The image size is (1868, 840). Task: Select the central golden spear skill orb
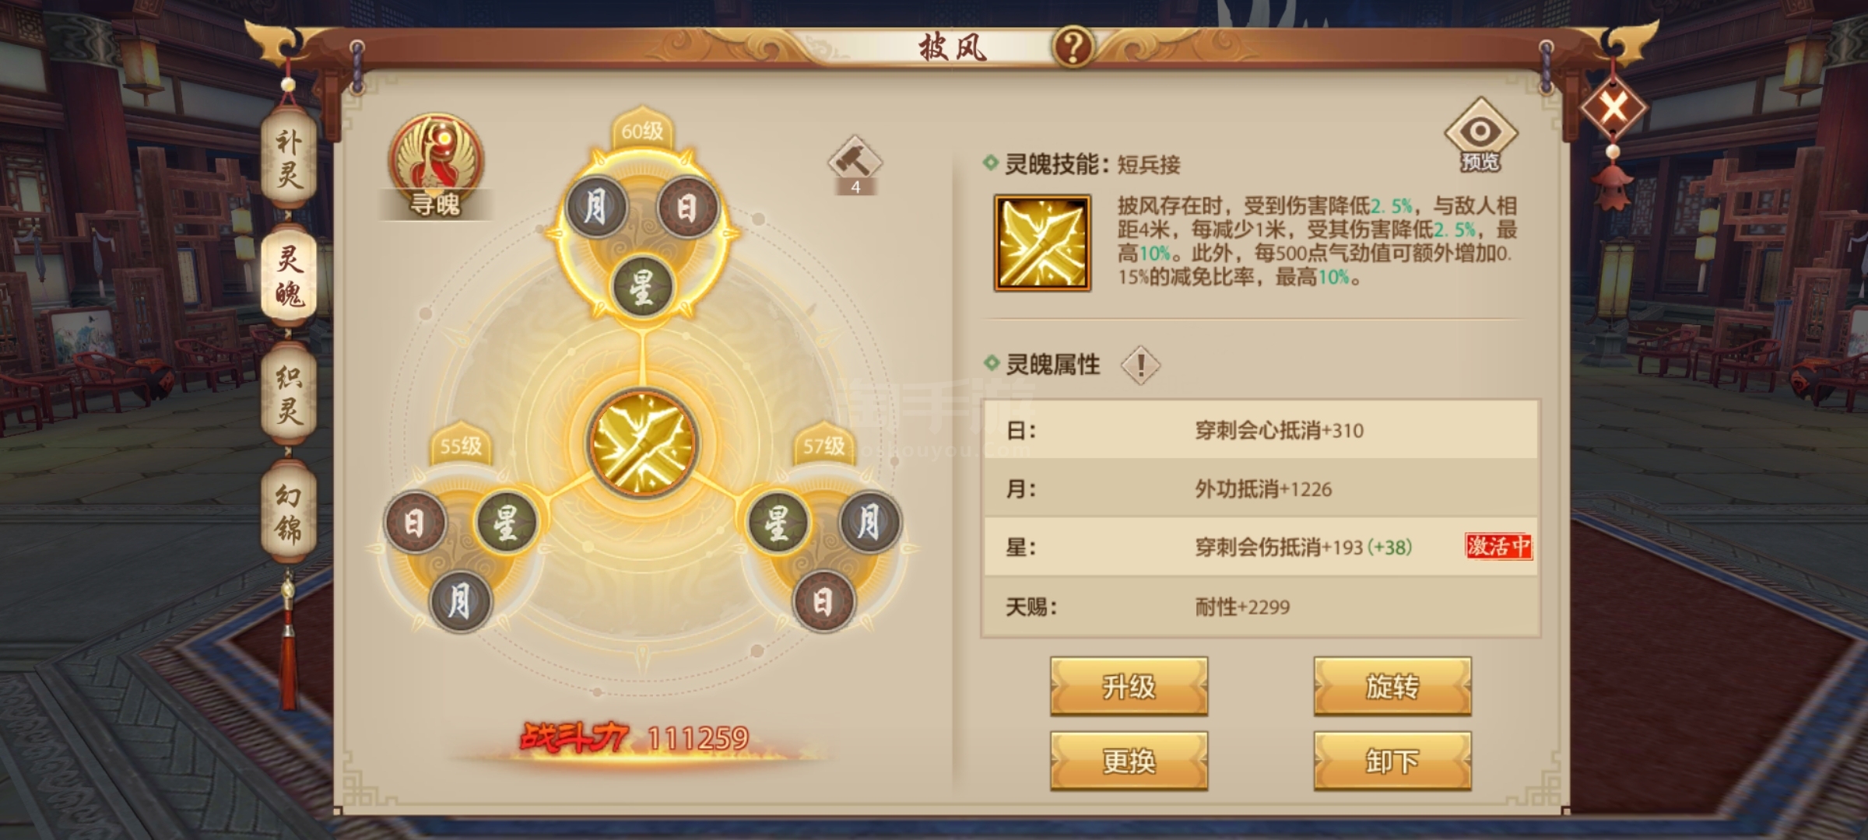[642, 443]
